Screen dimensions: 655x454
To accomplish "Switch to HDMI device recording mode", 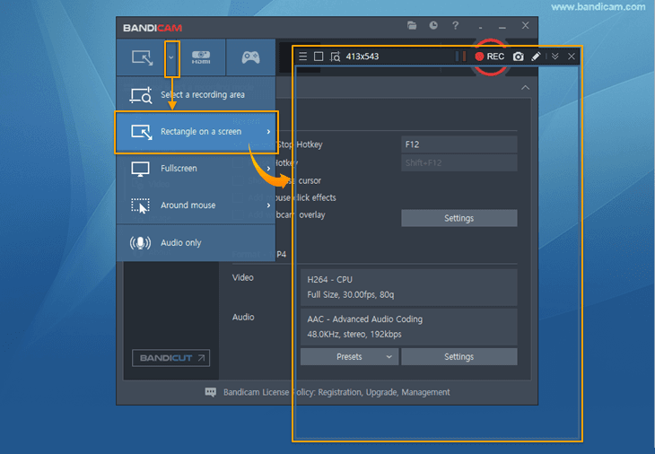I will coord(201,57).
